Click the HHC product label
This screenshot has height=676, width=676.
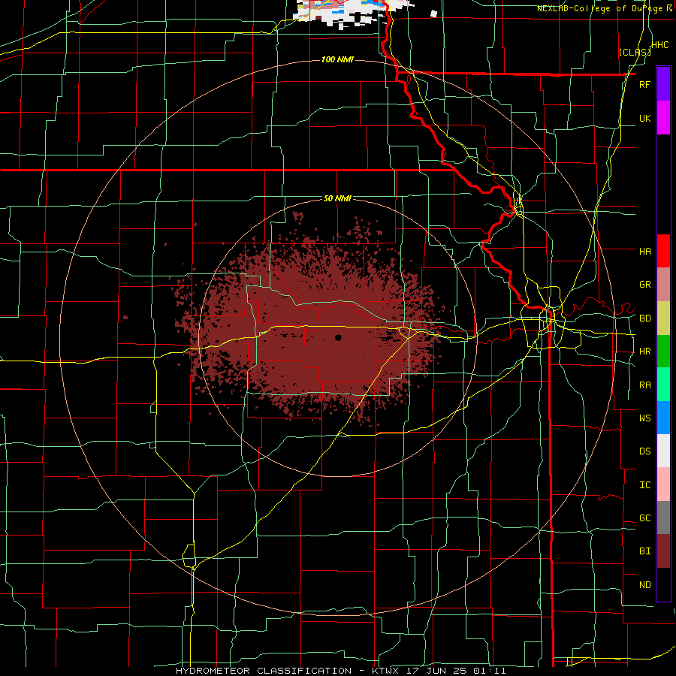click(660, 45)
